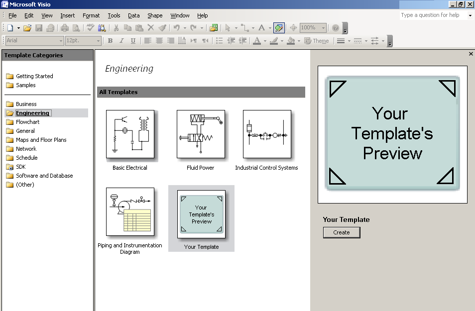Open the Line Weight dropdown arrow
This screenshot has height=311, width=475.
[350, 41]
